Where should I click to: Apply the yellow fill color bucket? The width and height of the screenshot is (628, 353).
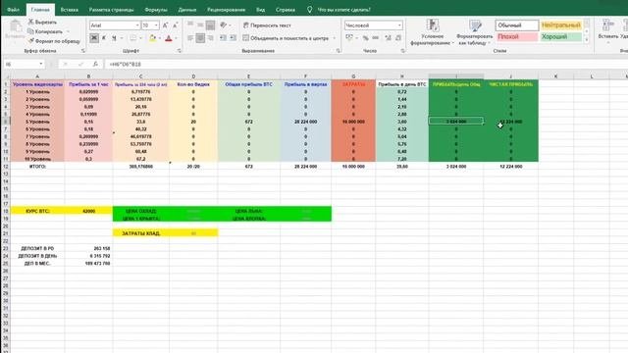tap(152, 38)
